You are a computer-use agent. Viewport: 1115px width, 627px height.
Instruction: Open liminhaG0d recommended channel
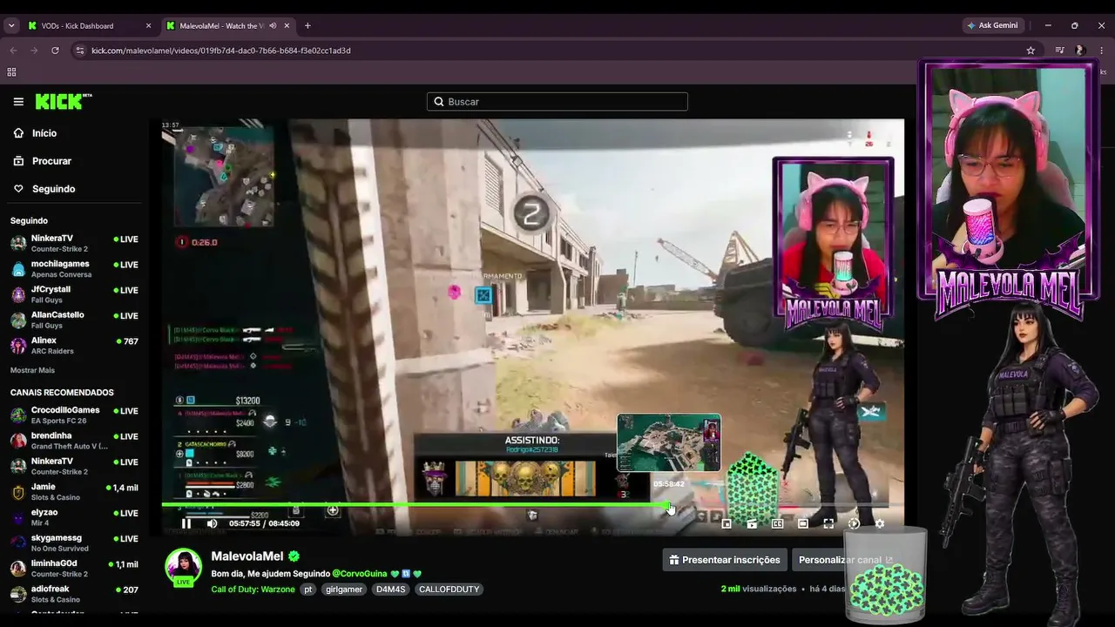pos(74,568)
